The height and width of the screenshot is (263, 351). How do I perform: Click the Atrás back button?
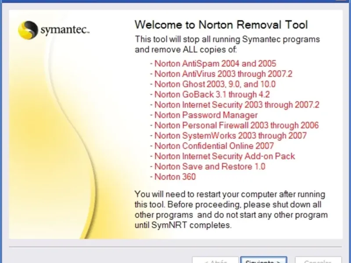click(x=215, y=260)
